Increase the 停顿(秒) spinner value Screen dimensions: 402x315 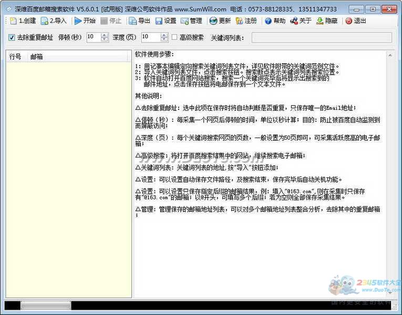[x=104, y=35]
